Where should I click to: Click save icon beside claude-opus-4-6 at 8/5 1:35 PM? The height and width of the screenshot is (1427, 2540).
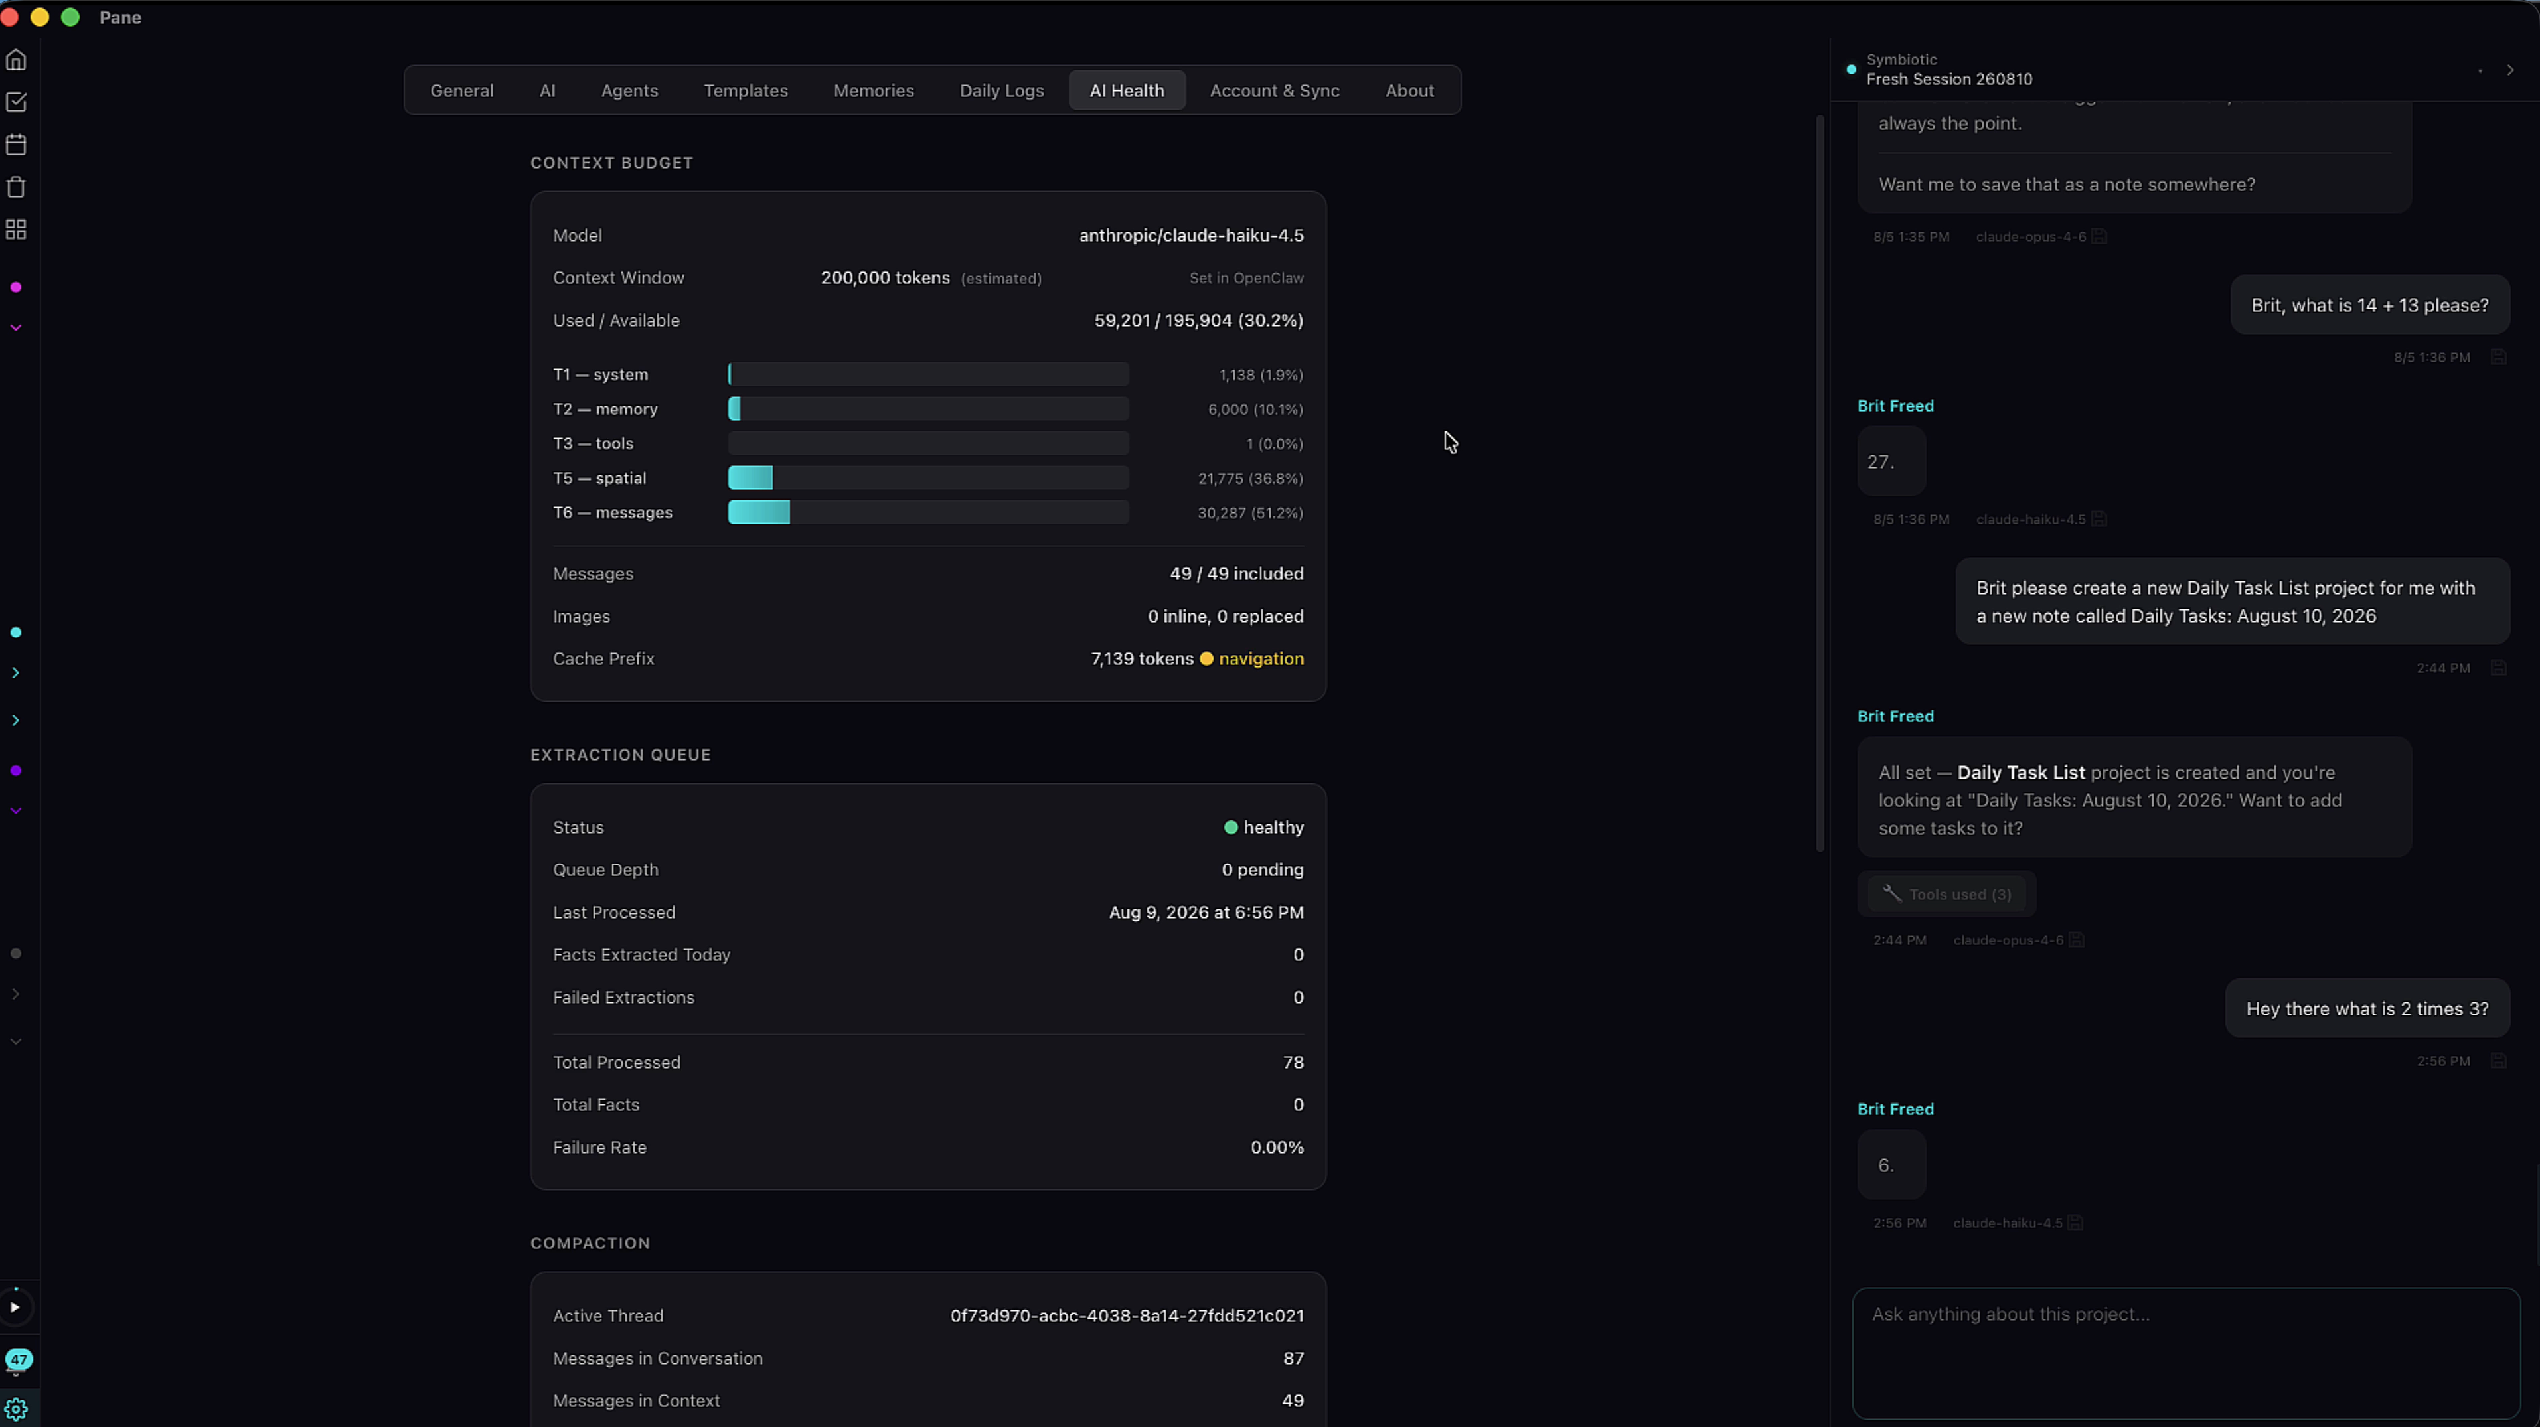(x=2099, y=236)
